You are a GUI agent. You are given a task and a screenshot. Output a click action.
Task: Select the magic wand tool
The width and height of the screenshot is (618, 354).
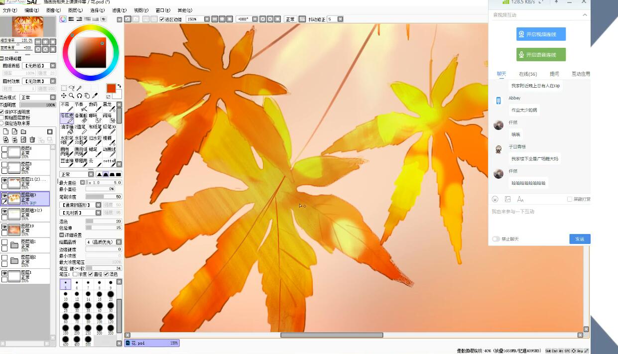click(x=79, y=88)
